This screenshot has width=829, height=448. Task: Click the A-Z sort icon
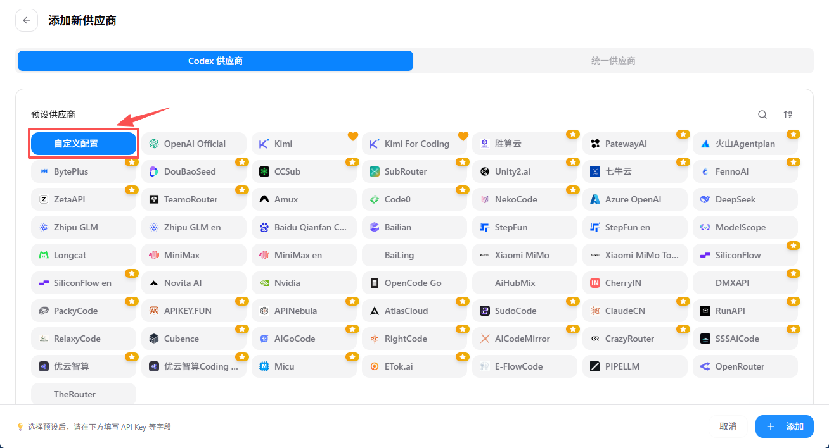(x=788, y=115)
